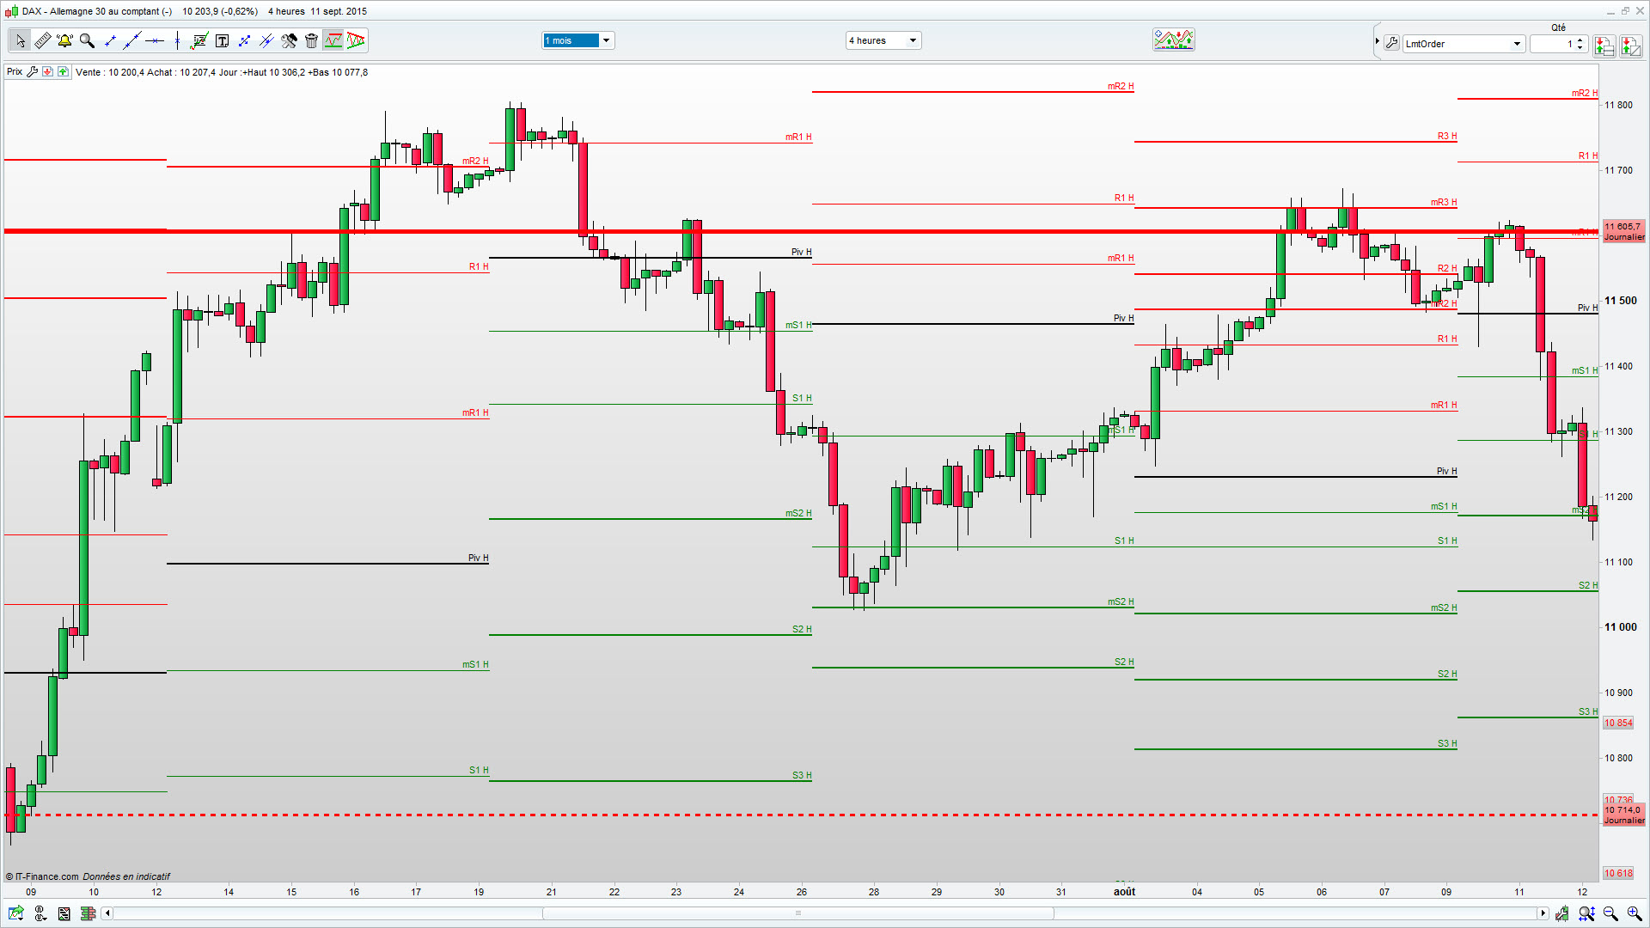Click the horizontal chart scrollbar thumb
This screenshot has height=928, width=1650.
797,913
